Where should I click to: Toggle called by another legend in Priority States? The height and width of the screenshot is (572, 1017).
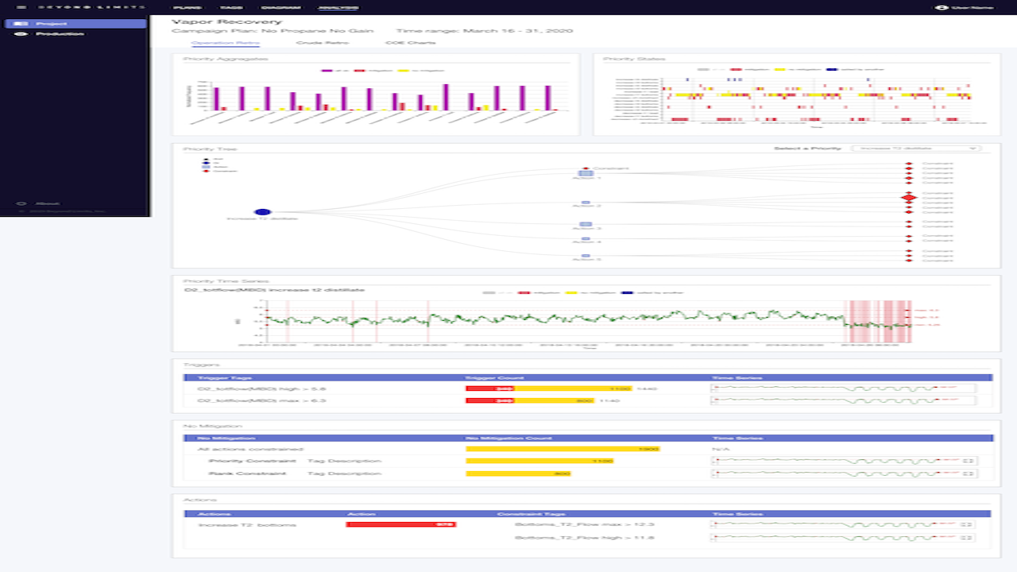point(854,69)
